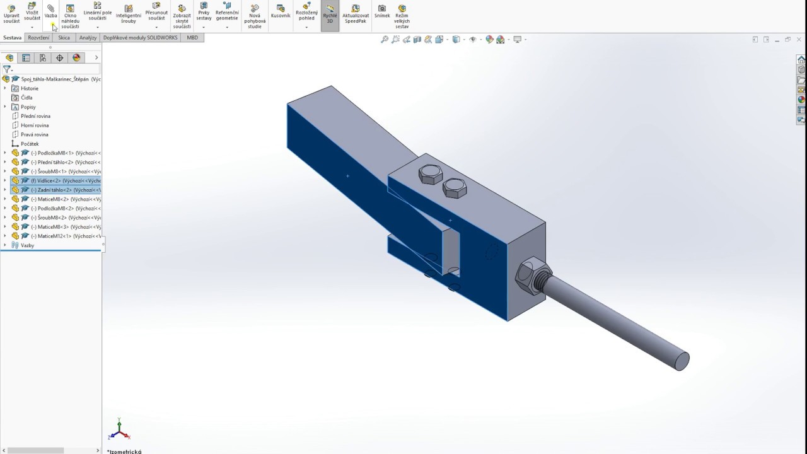Click Section view icon in view toolbar
This screenshot has width=807, height=454.
tap(417, 39)
